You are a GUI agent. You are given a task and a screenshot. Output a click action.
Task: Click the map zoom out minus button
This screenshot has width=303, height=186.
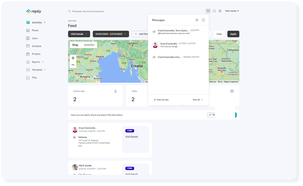click(73, 65)
